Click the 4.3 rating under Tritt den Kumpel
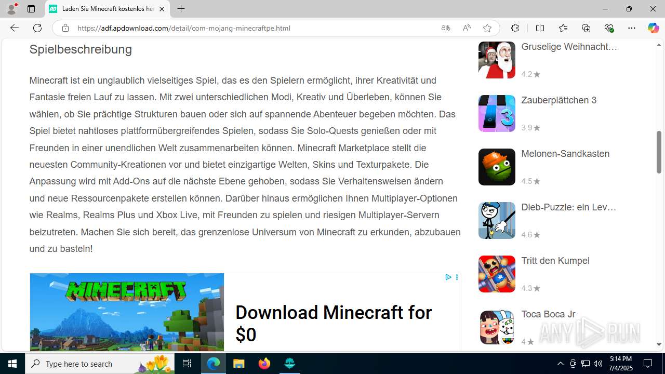This screenshot has height=374, width=665. coord(530,288)
